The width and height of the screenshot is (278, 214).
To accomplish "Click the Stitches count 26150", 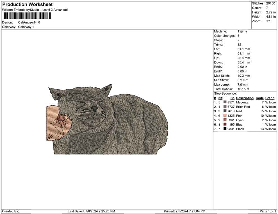I will pyautogui.click(x=271, y=3).
